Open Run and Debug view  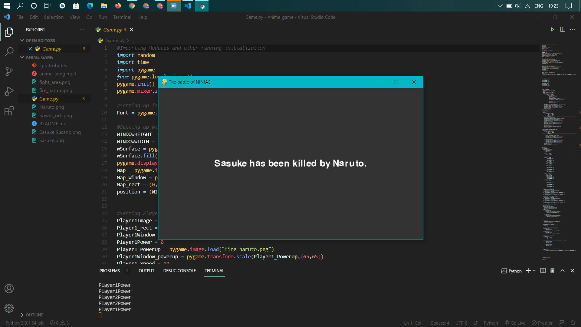click(x=9, y=91)
